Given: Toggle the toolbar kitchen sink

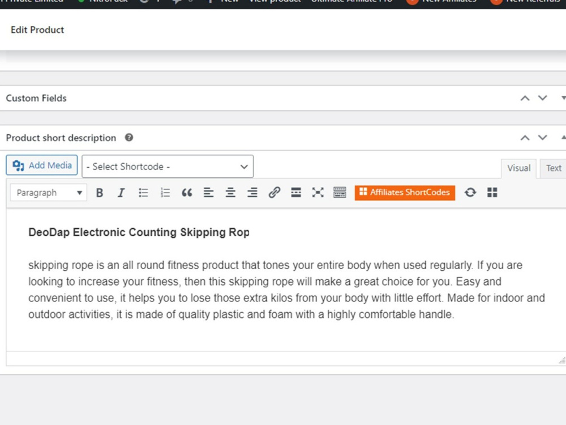Looking at the screenshot, I should 340,193.
